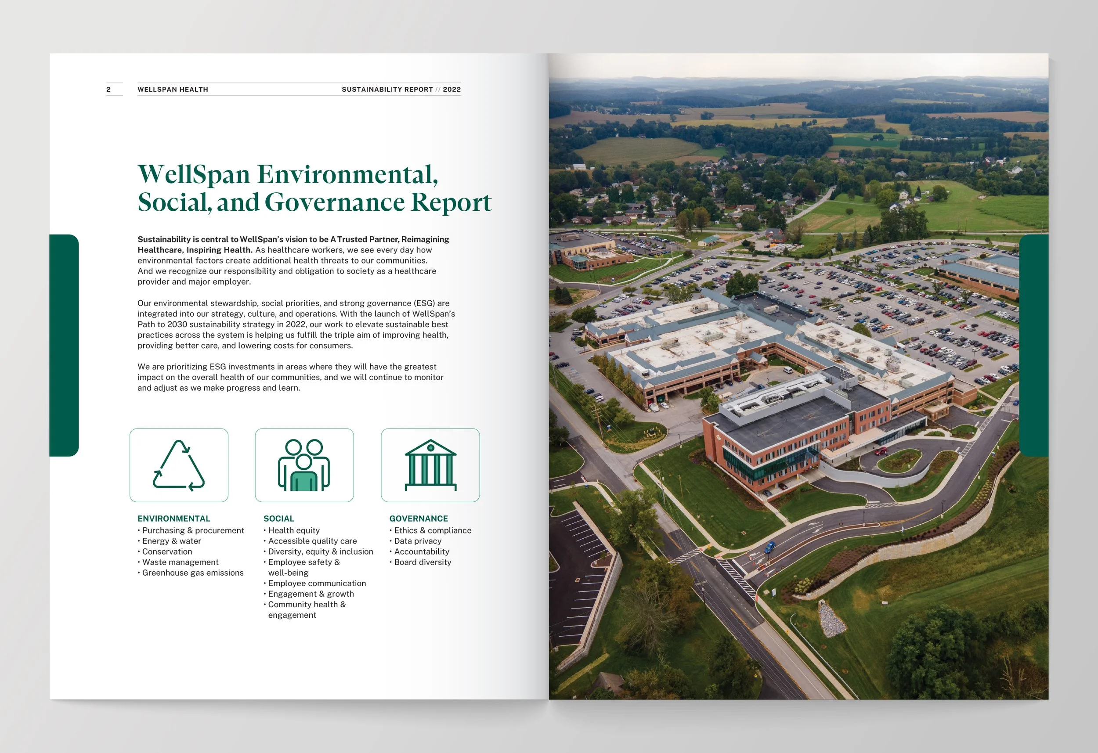
Task: Click the Greenhouse gas emissions bullet
Action: tap(193, 573)
